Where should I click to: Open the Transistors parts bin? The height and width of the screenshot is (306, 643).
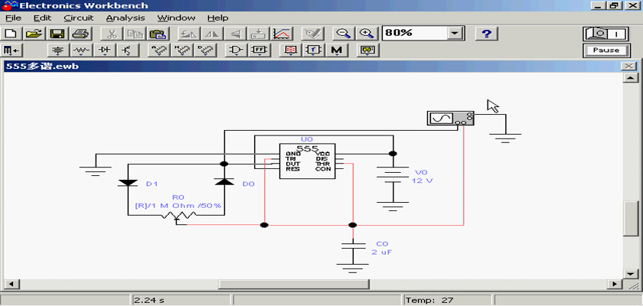[x=127, y=50]
